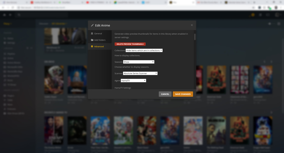Click the 'HamaTV Settings' heading text
This screenshot has height=153, width=284.
point(123,88)
